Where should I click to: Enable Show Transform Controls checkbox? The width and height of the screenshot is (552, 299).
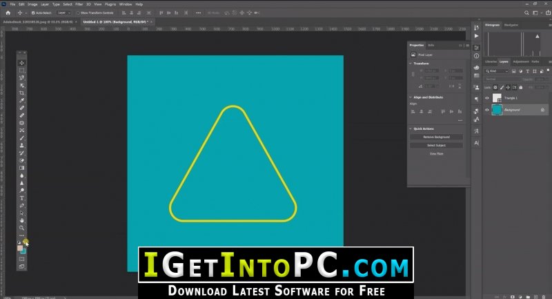78,13
